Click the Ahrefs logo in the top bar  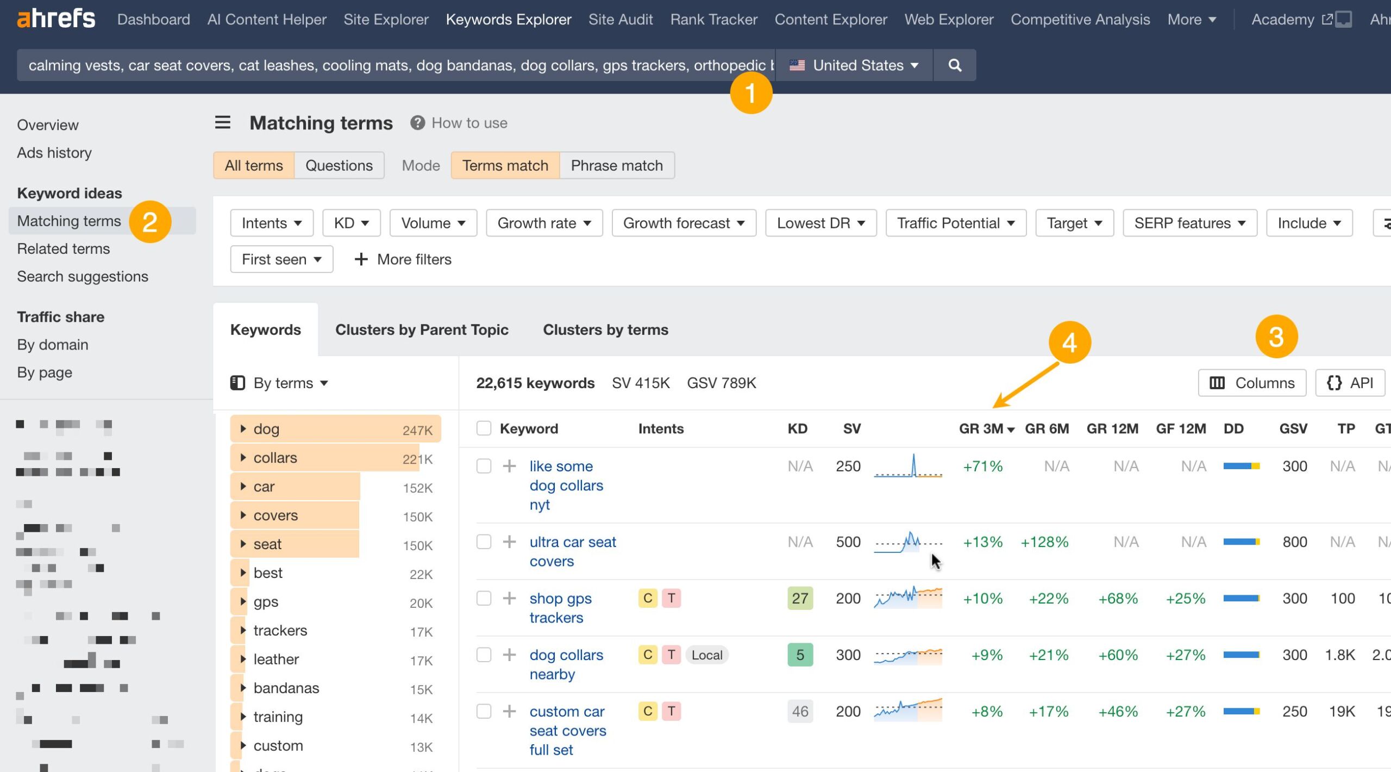coord(55,18)
